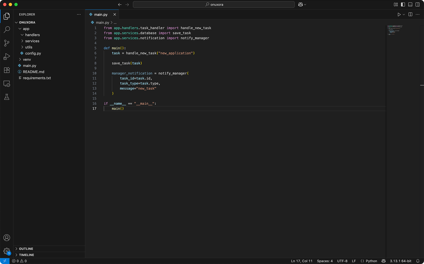
Task: Open the Copilot dropdown arrow in title bar
Action: (305, 4)
